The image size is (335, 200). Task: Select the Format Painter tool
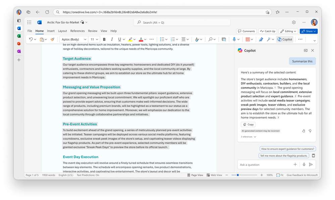52,39
